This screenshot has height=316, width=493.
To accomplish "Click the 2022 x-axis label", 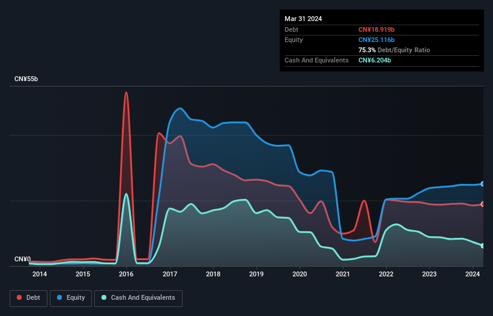I will tap(386, 274).
